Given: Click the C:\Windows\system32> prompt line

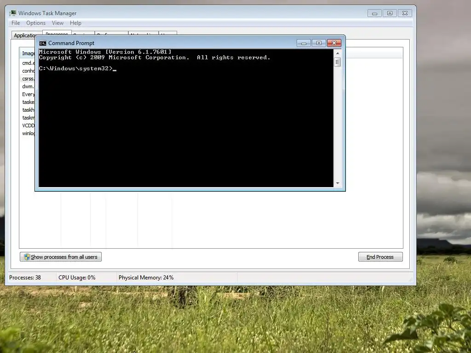Looking at the screenshot, I should point(77,68).
